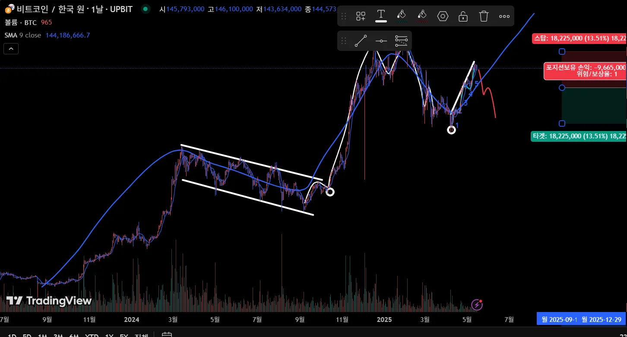Pick the red stop fill color bucket
627x337 pixels.
[x=422, y=16]
